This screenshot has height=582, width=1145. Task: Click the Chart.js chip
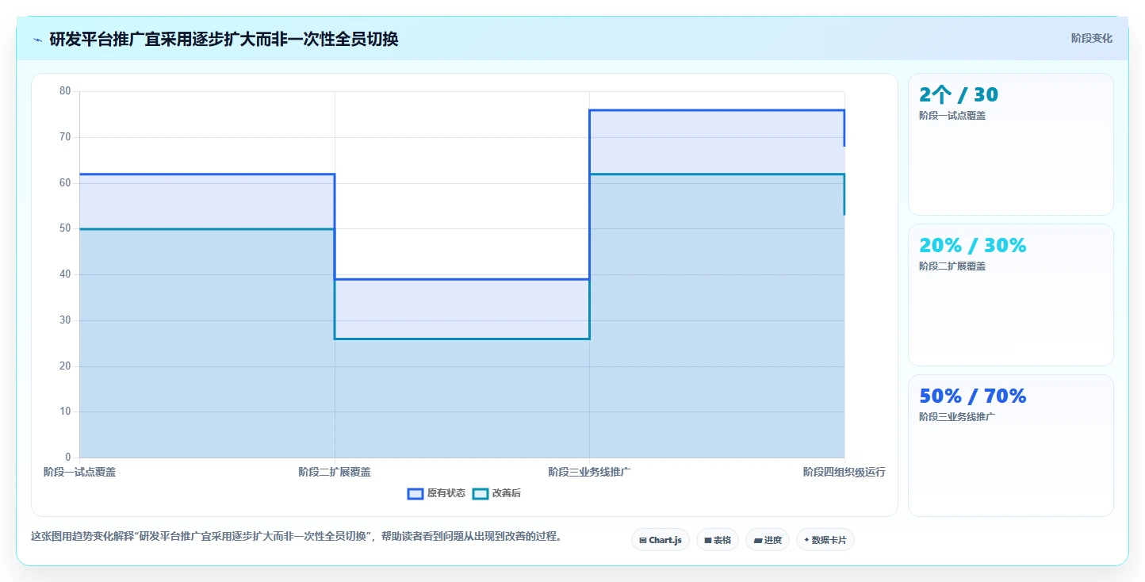661,540
